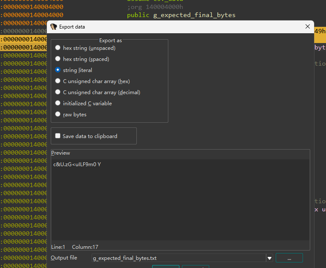
Task: Click the 'public' keyword in disassembly
Action: coord(138,15)
